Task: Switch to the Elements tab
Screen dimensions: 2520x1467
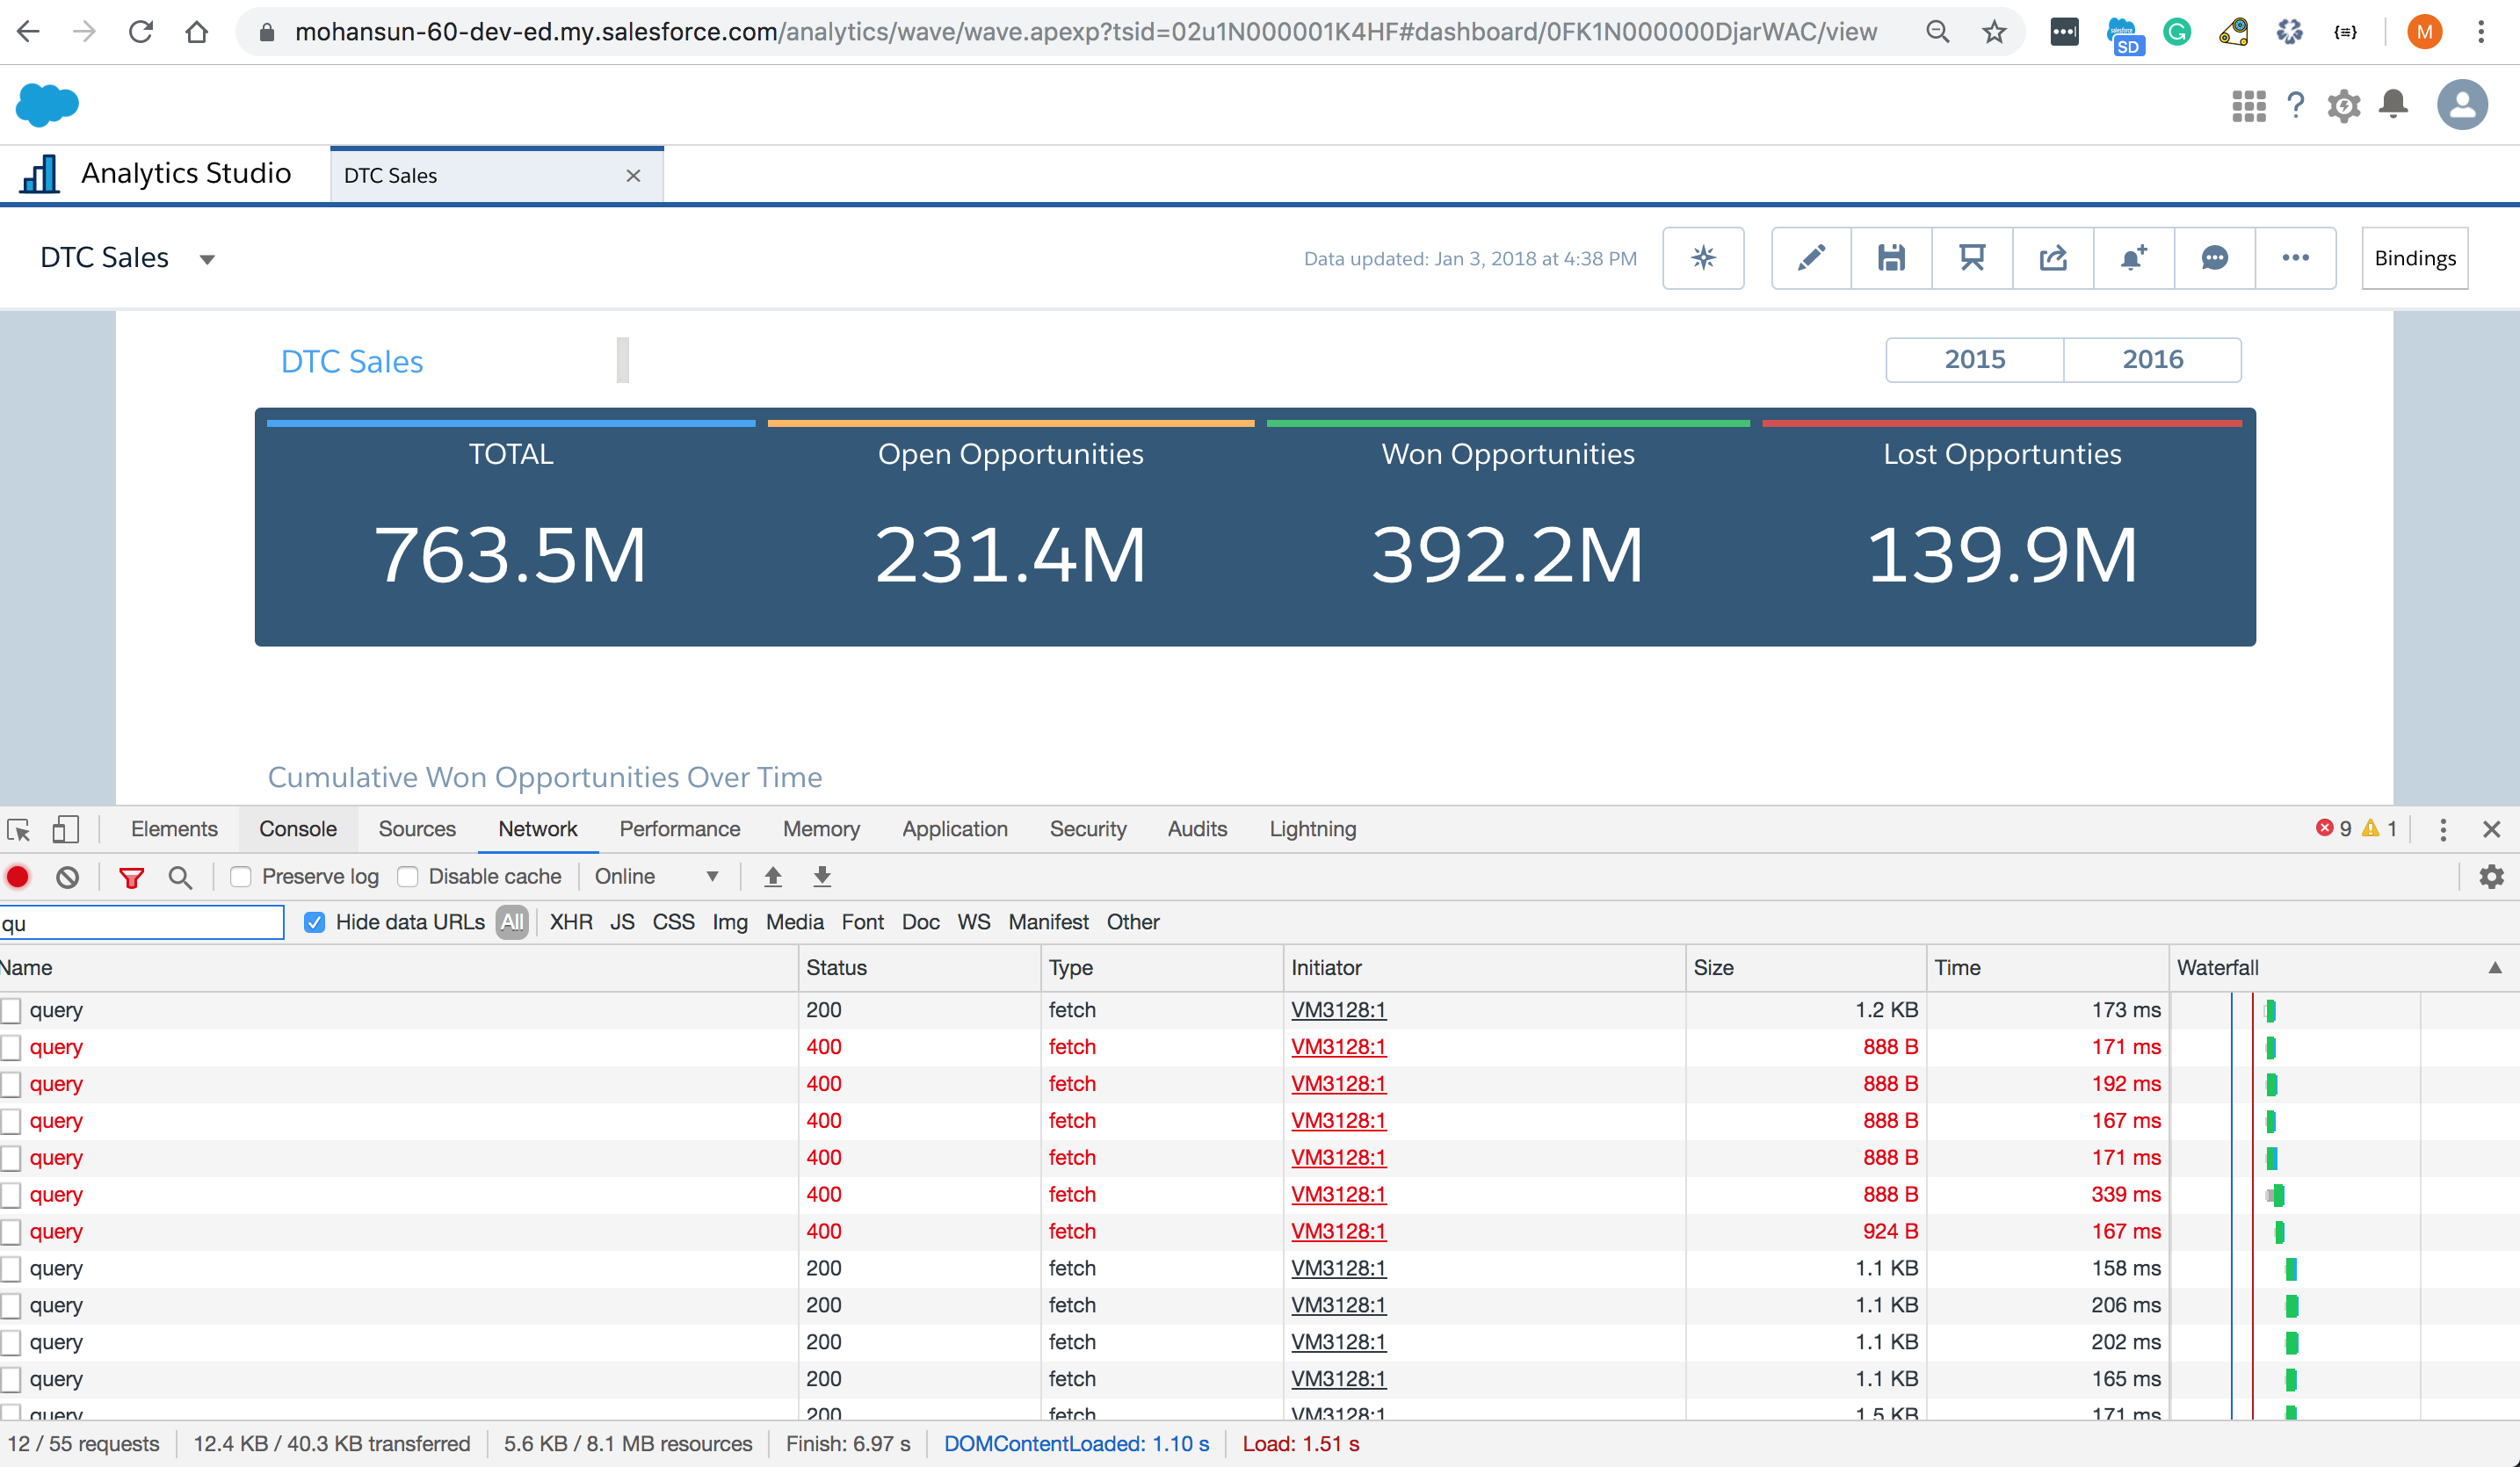Action: (x=174, y=829)
